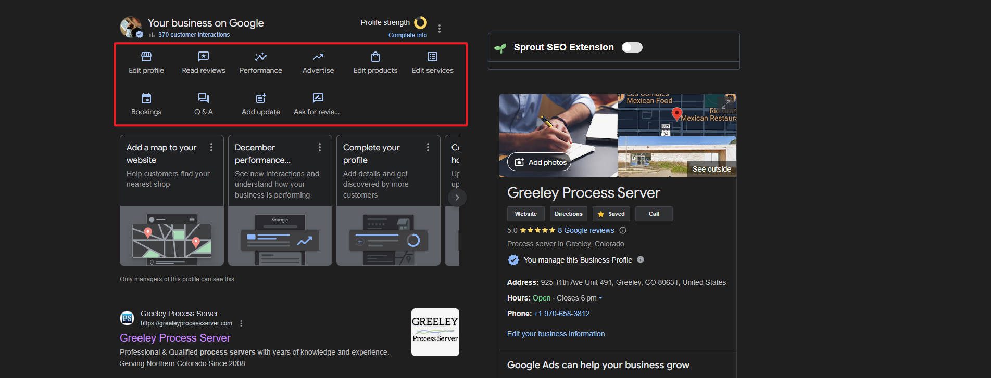Open three-dot menu beside Profile strength

click(x=440, y=29)
